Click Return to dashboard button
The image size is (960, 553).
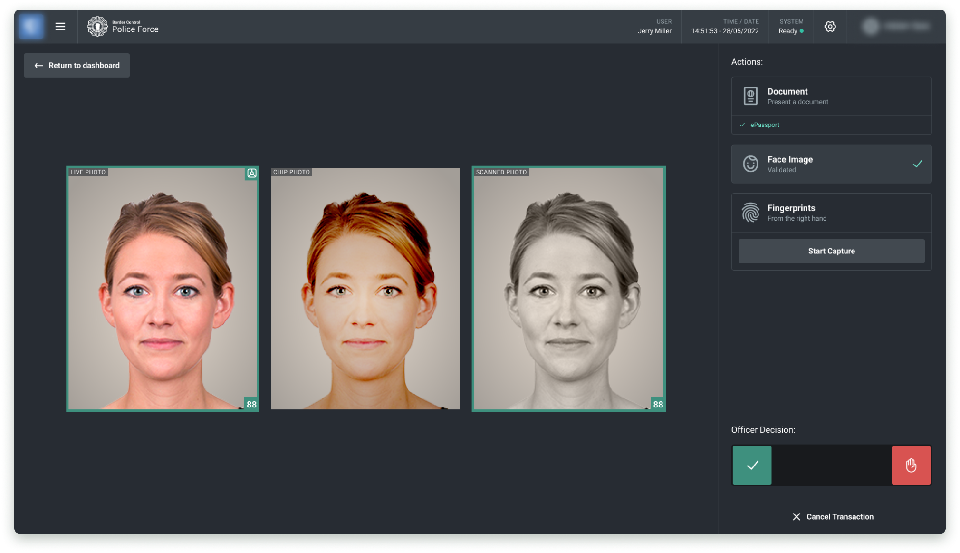coord(77,66)
